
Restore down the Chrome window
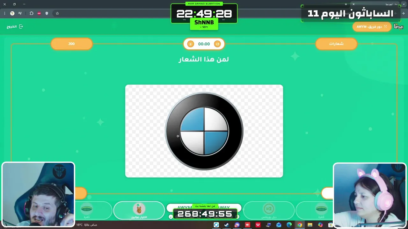14,4
